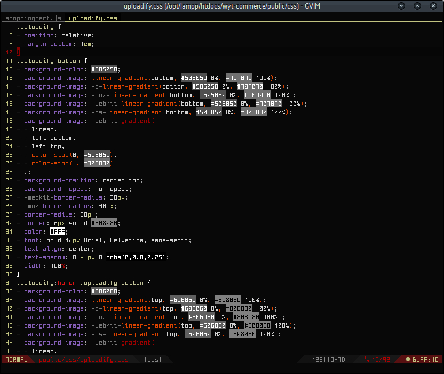
Task: Switch to the shoppingcart.js tab
Action: point(33,18)
